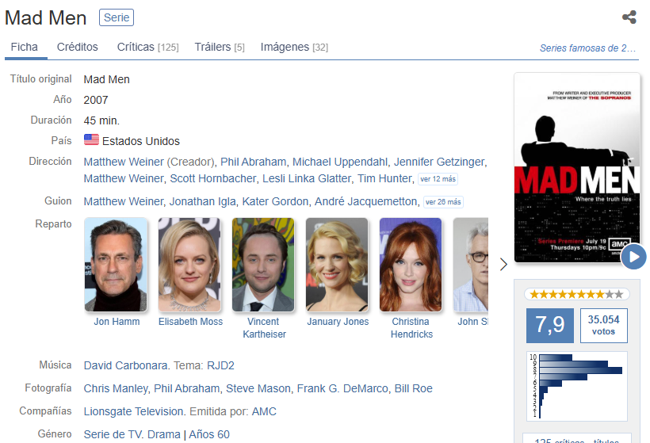Click the partially visible John Slattery photo
The width and height of the screenshot is (650, 443).
(x=471, y=265)
